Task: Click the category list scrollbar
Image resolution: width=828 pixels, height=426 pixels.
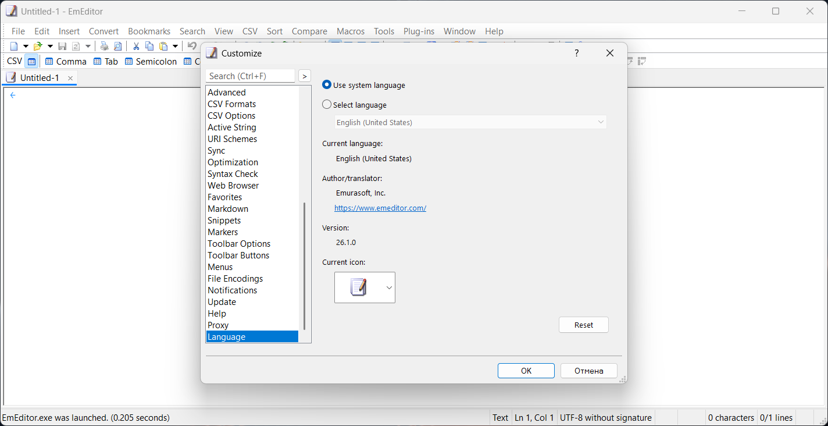Action: coord(305,267)
